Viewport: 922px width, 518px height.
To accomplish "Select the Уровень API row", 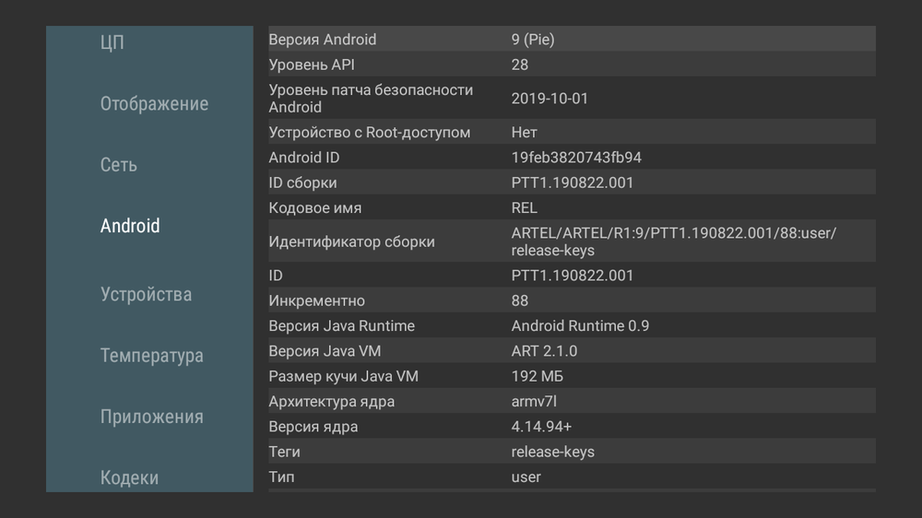I will point(572,65).
